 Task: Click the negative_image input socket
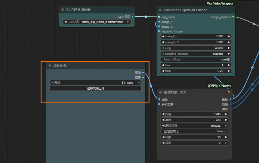click(x=159, y=31)
